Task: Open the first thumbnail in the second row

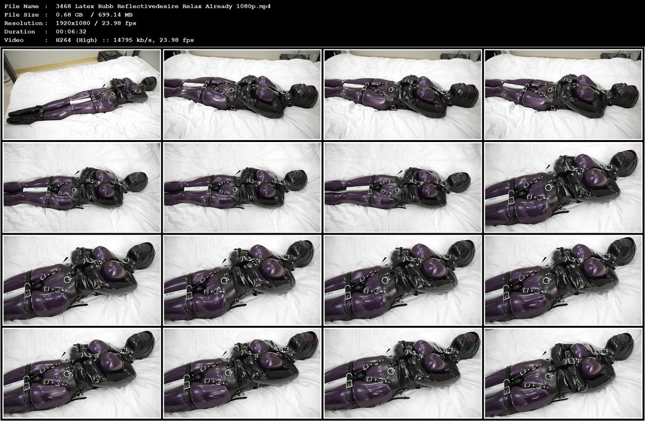Action: point(82,187)
